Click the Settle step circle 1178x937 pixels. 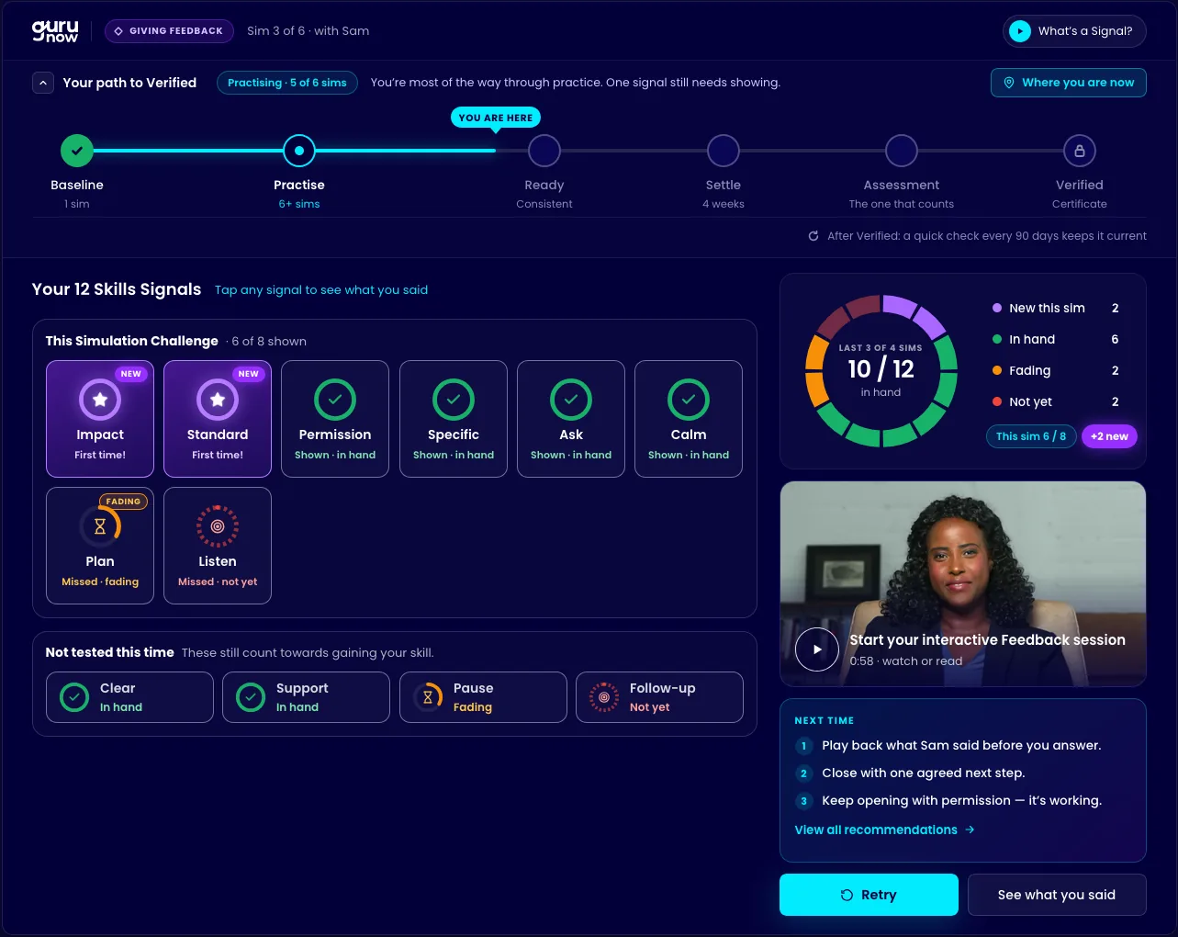(x=724, y=151)
